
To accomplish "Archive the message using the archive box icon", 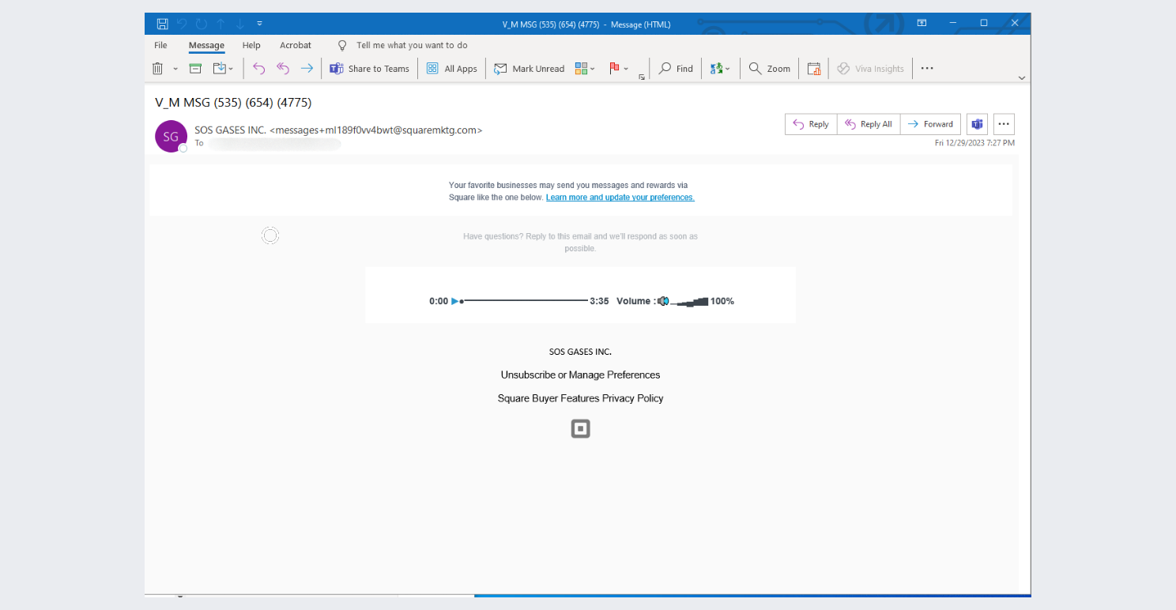I will point(195,69).
